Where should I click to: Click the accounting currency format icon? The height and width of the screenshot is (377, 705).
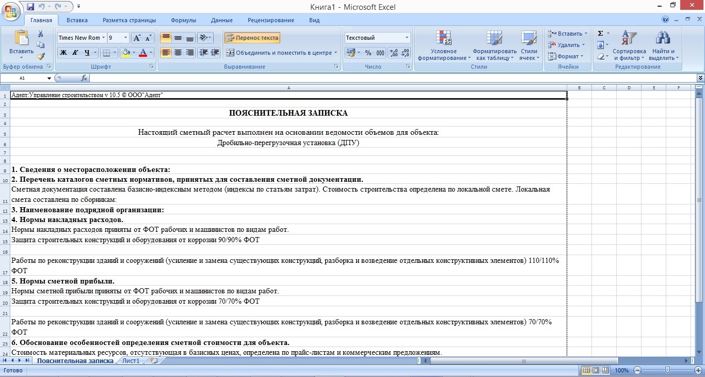(350, 53)
